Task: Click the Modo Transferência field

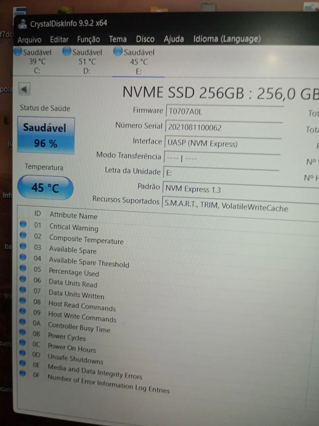Action: tap(222, 158)
